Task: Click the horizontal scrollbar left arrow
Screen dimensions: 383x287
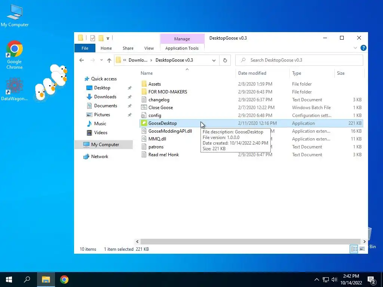Action: click(x=137, y=241)
